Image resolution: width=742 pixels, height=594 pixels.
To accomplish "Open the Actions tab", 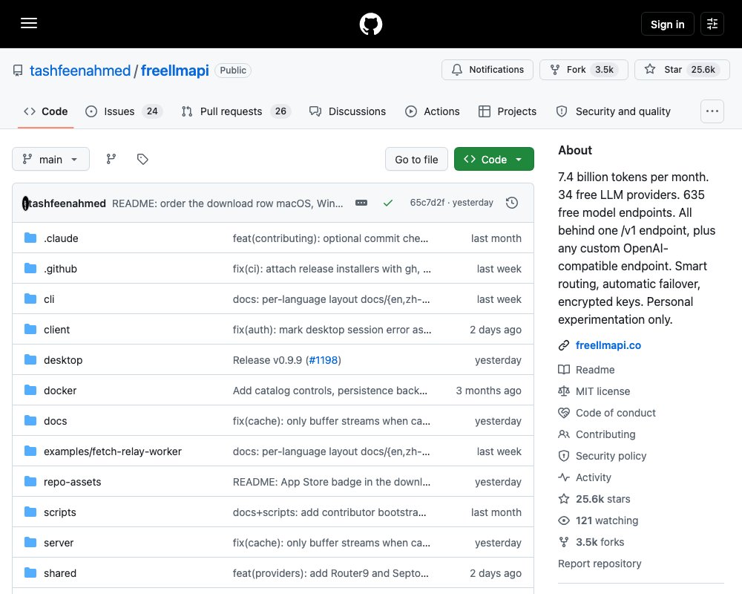I will (432, 111).
